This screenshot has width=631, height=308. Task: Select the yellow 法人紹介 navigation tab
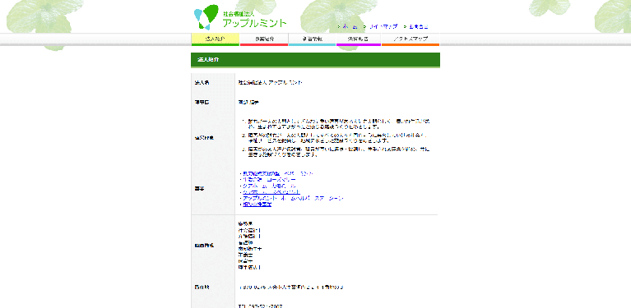(216, 39)
